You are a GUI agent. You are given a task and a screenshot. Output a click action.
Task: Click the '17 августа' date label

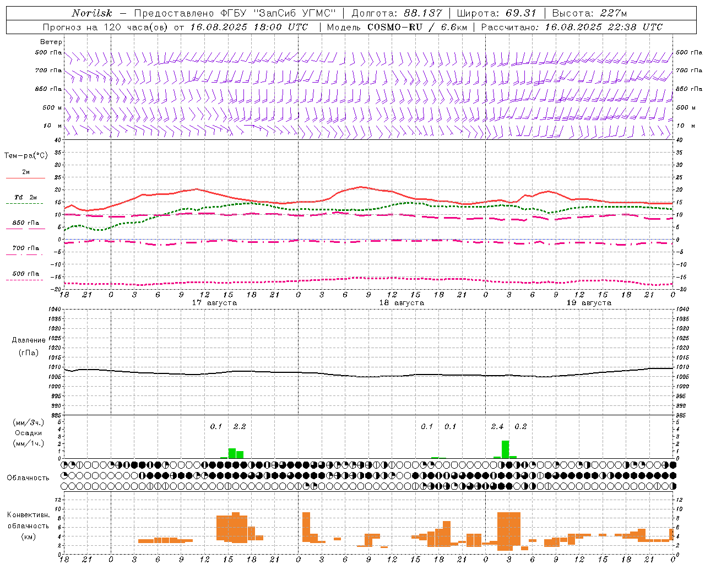coord(214,303)
